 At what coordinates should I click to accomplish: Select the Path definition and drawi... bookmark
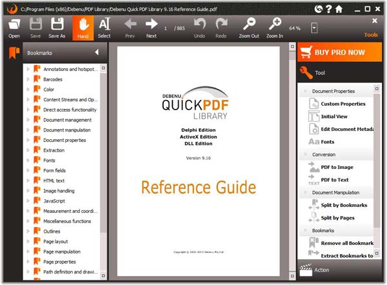pyautogui.click(x=69, y=271)
